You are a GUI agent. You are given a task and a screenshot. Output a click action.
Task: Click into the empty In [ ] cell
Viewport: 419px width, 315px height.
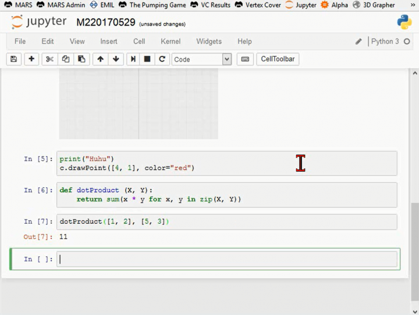click(226, 259)
